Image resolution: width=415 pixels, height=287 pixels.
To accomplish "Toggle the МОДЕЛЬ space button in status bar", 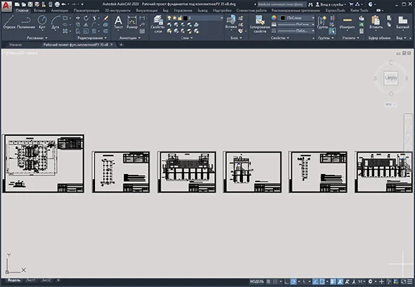I will tap(256, 282).
